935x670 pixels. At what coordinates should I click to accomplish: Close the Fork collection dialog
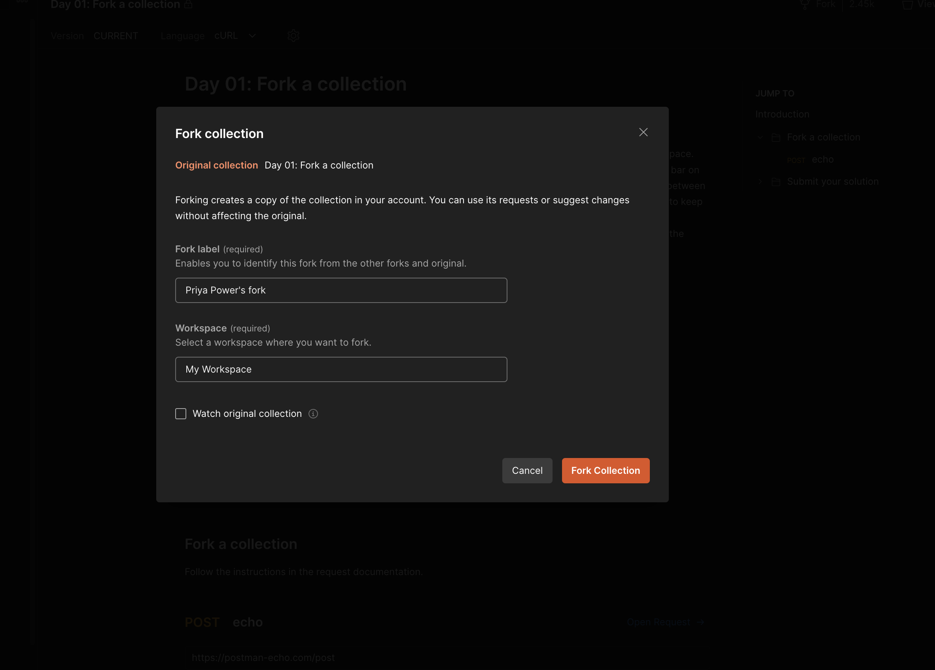coord(643,132)
